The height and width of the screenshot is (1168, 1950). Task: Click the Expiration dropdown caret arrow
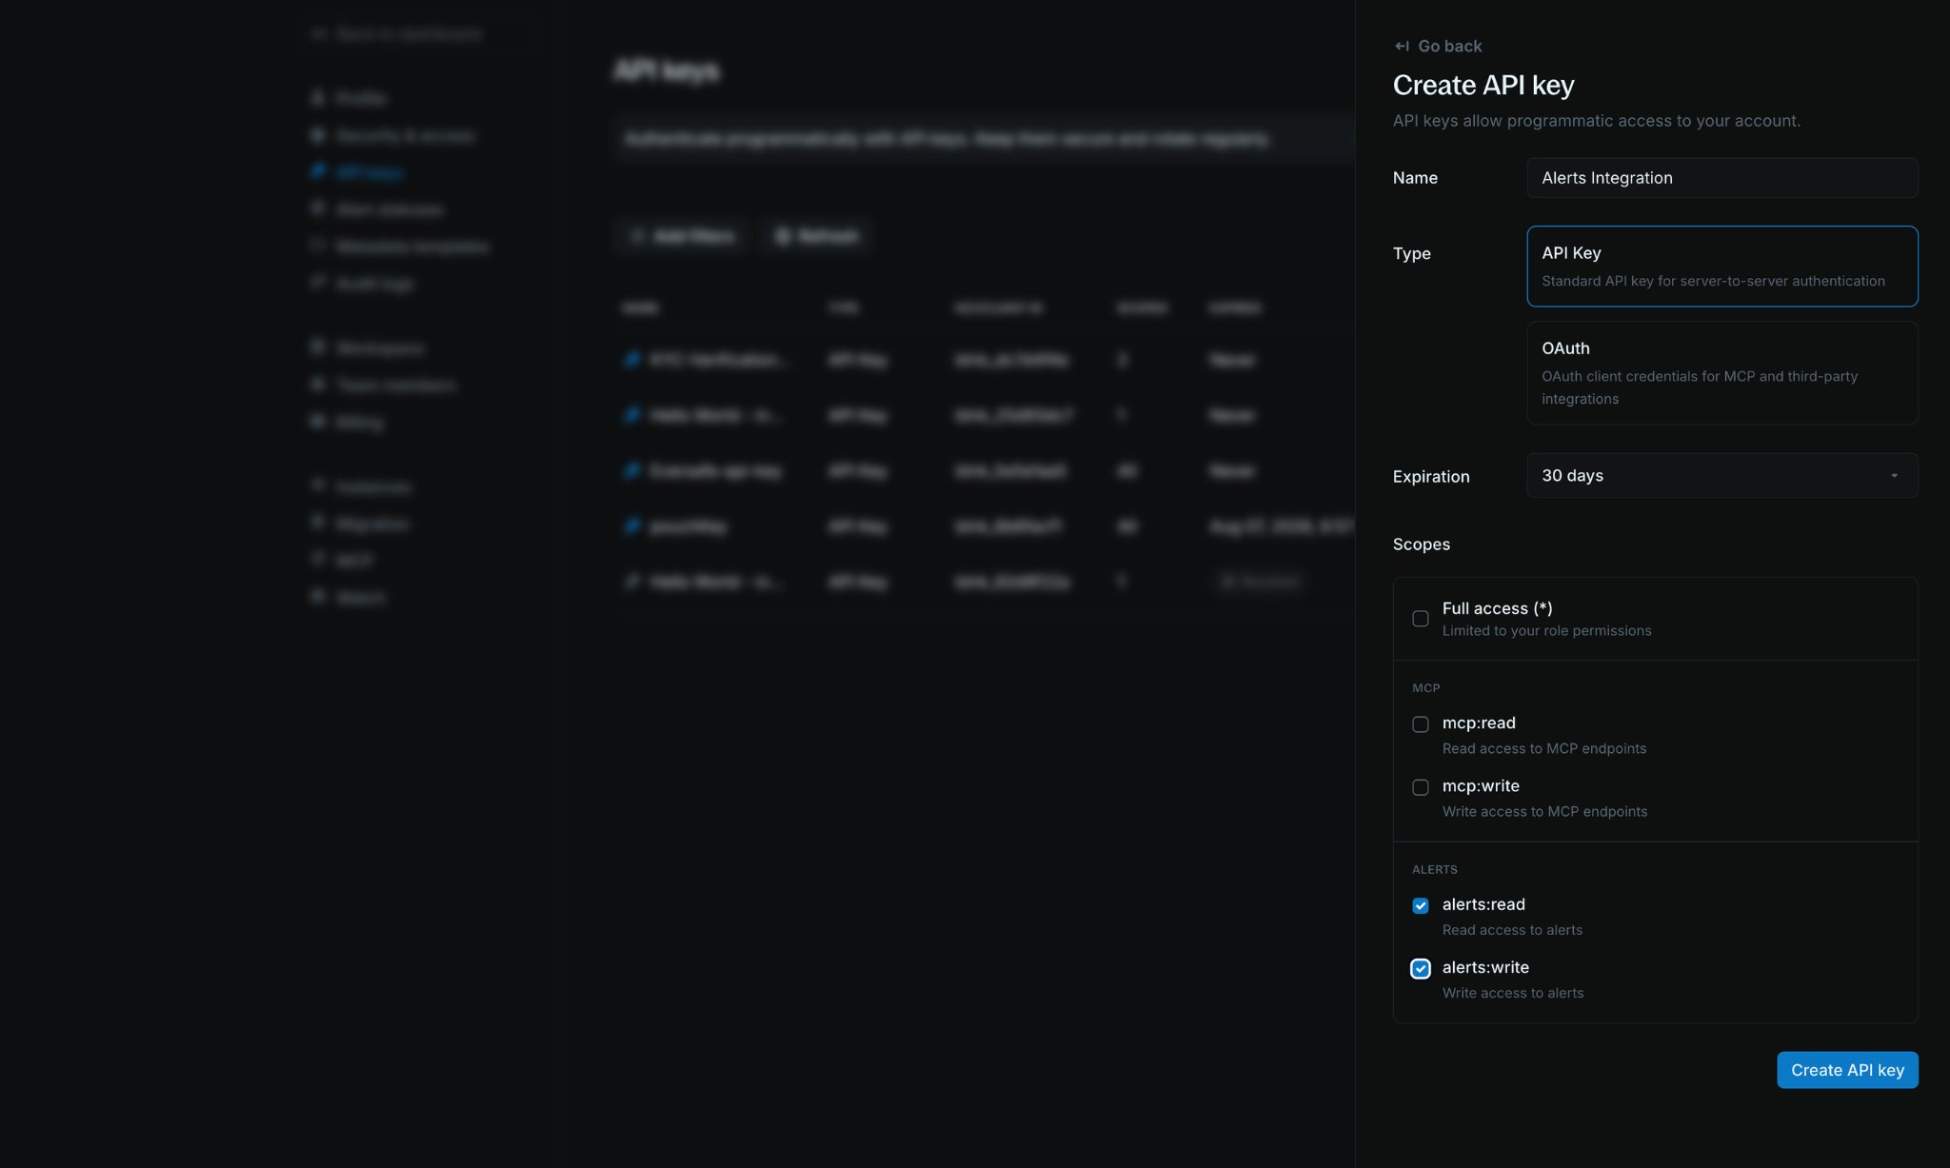[1894, 475]
